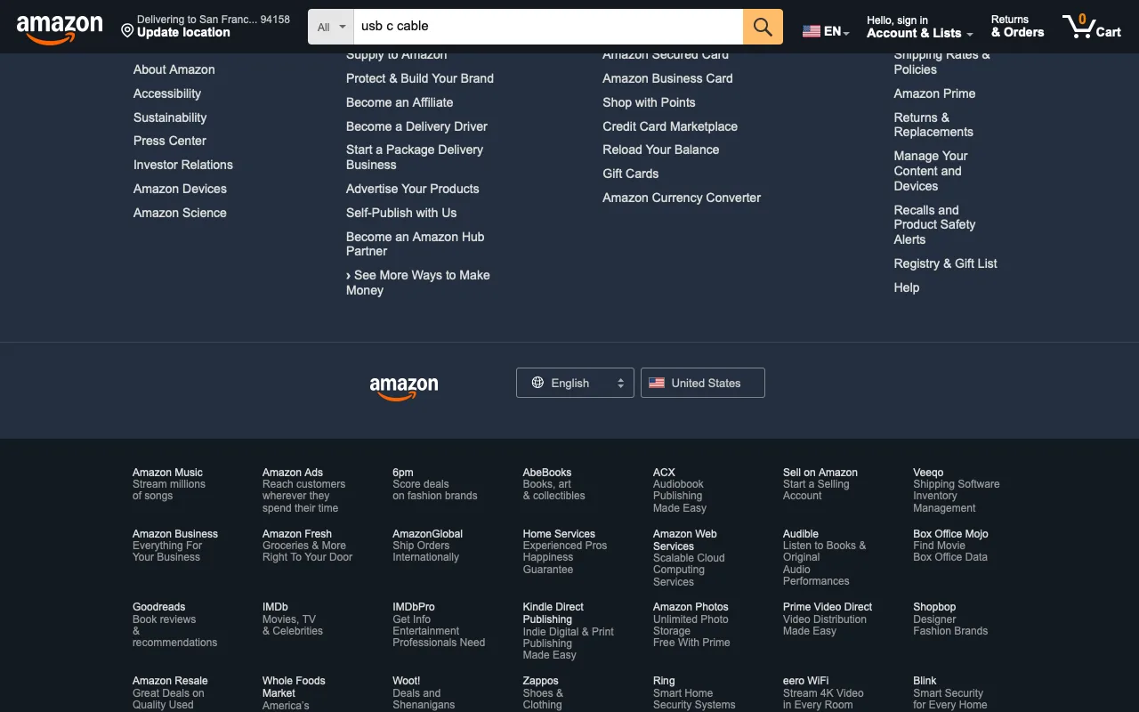Open 6pm fashion deals link
The image size is (1139, 712).
coord(435,484)
